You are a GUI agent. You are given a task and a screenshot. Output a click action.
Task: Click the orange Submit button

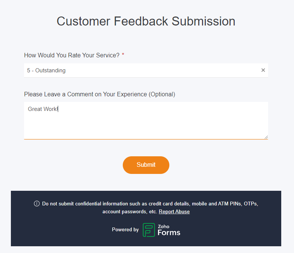146,165
